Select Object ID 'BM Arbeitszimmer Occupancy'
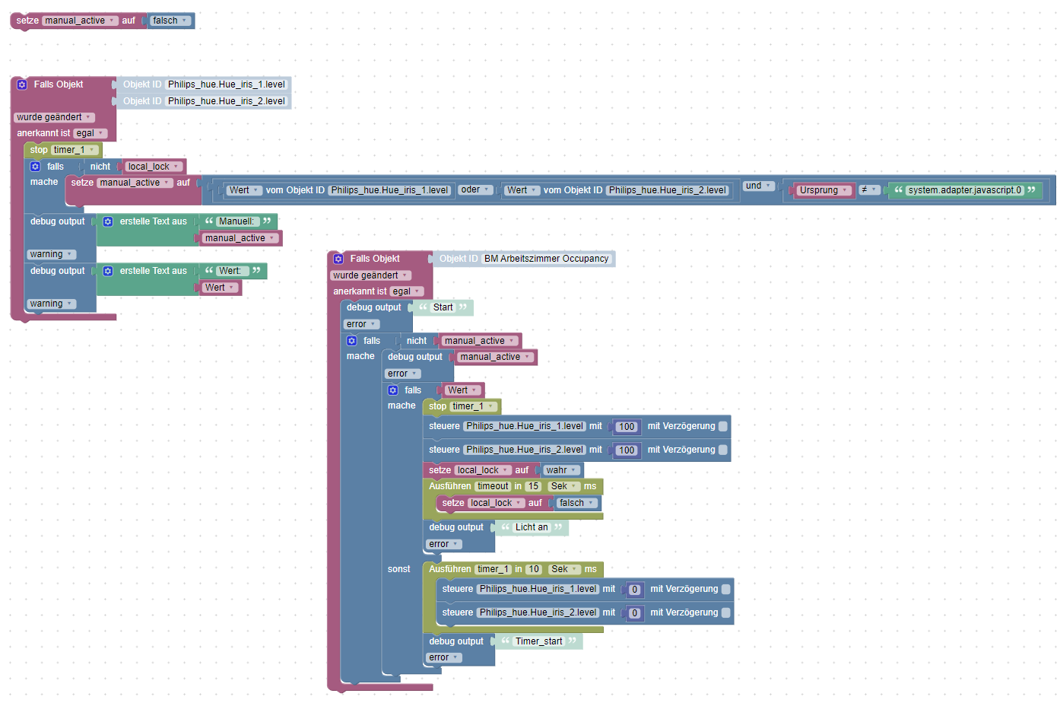Screen dimensions: 1060x703 (547, 259)
